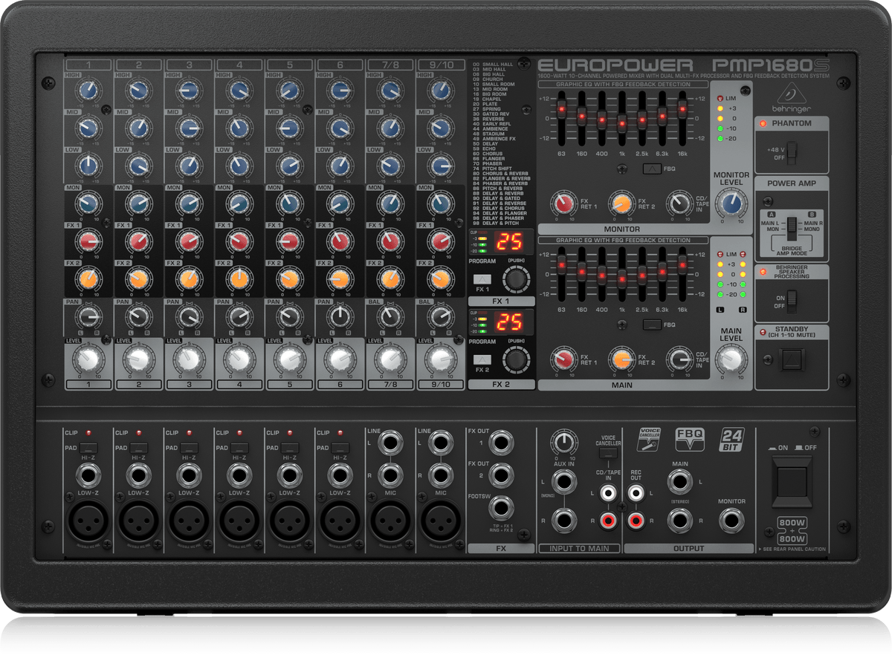Click the Monitor EQ 63 Hz fader

pos(561,109)
